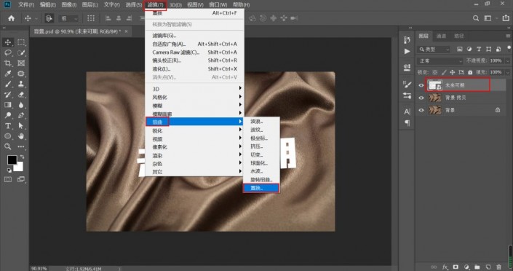The image size is (513, 271).
Task: Open the collapsed History panel icon
Action: (407, 40)
